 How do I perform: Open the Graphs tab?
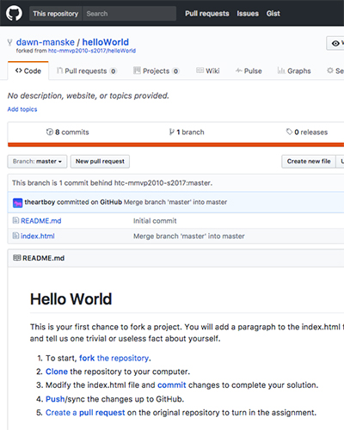(294, 71)
